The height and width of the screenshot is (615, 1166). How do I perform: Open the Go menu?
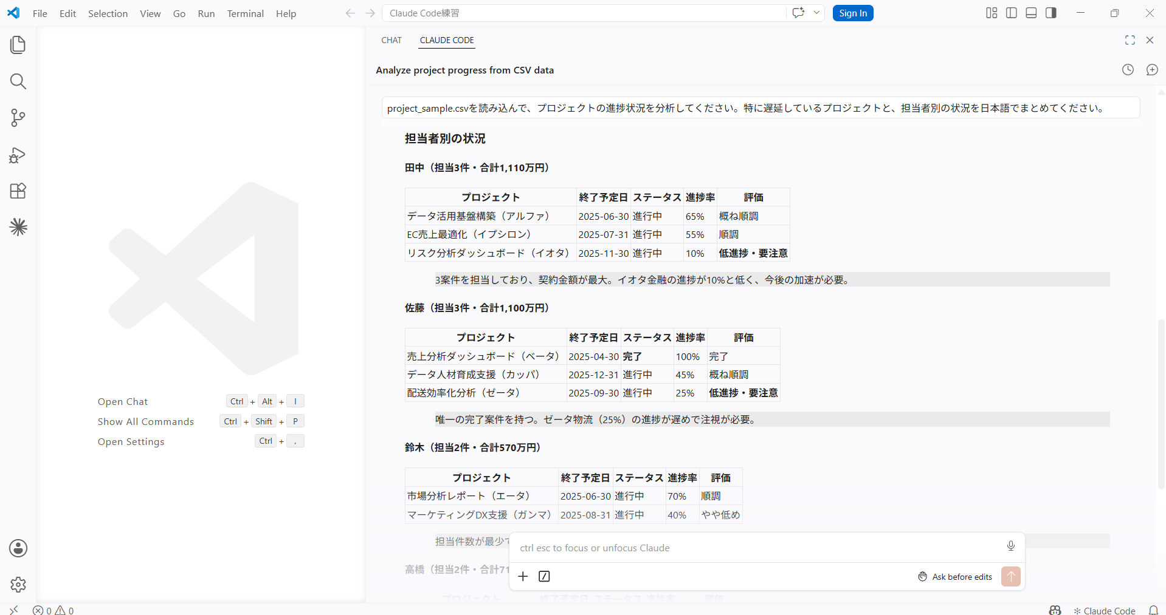coord(179,13)
